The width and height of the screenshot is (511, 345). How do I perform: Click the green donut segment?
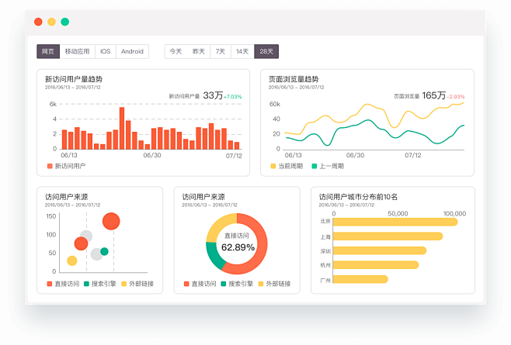[214, 257]
